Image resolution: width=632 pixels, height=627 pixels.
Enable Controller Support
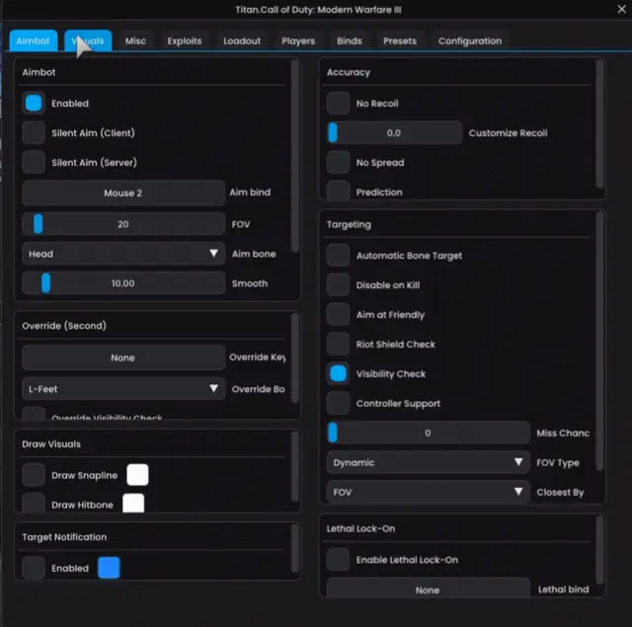[x=338, y=404]
